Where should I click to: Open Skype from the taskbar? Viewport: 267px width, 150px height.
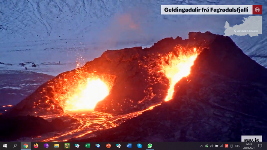tap(139, 146)
